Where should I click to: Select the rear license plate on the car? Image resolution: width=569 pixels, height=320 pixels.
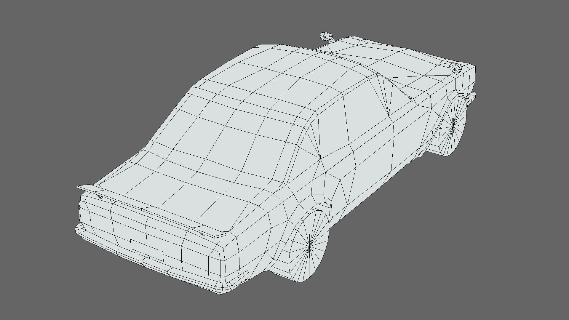coord(147,250)
